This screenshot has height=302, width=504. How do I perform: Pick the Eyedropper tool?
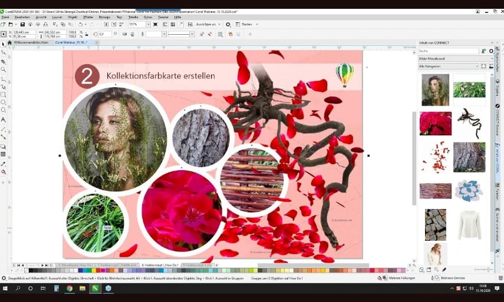pyautogui.click(x=4, y=164)
